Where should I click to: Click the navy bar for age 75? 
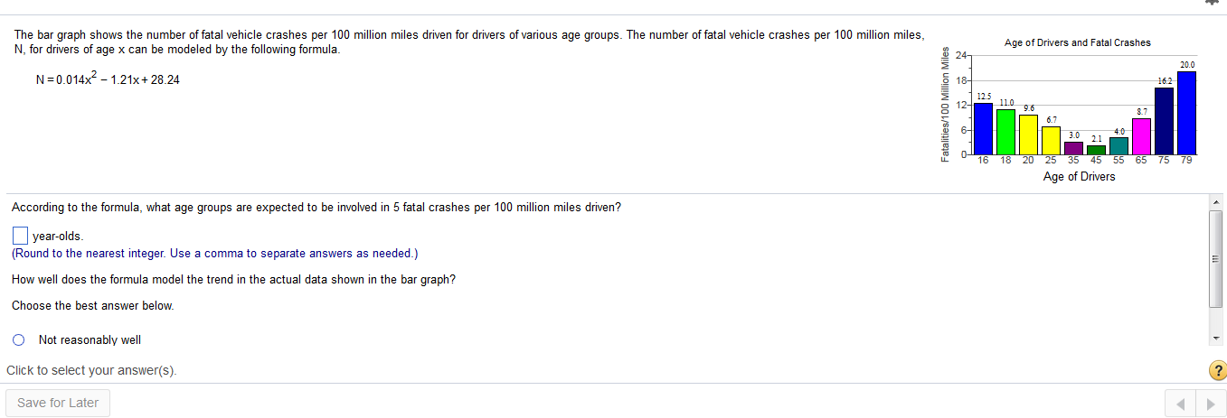click(x=1164, y=121)
